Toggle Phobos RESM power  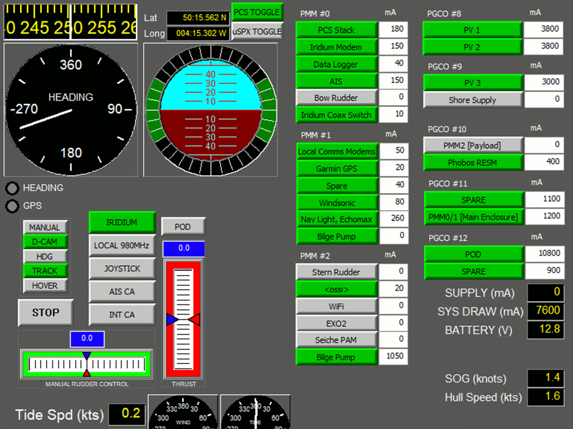pyautogui.click(x=473, y=162)
